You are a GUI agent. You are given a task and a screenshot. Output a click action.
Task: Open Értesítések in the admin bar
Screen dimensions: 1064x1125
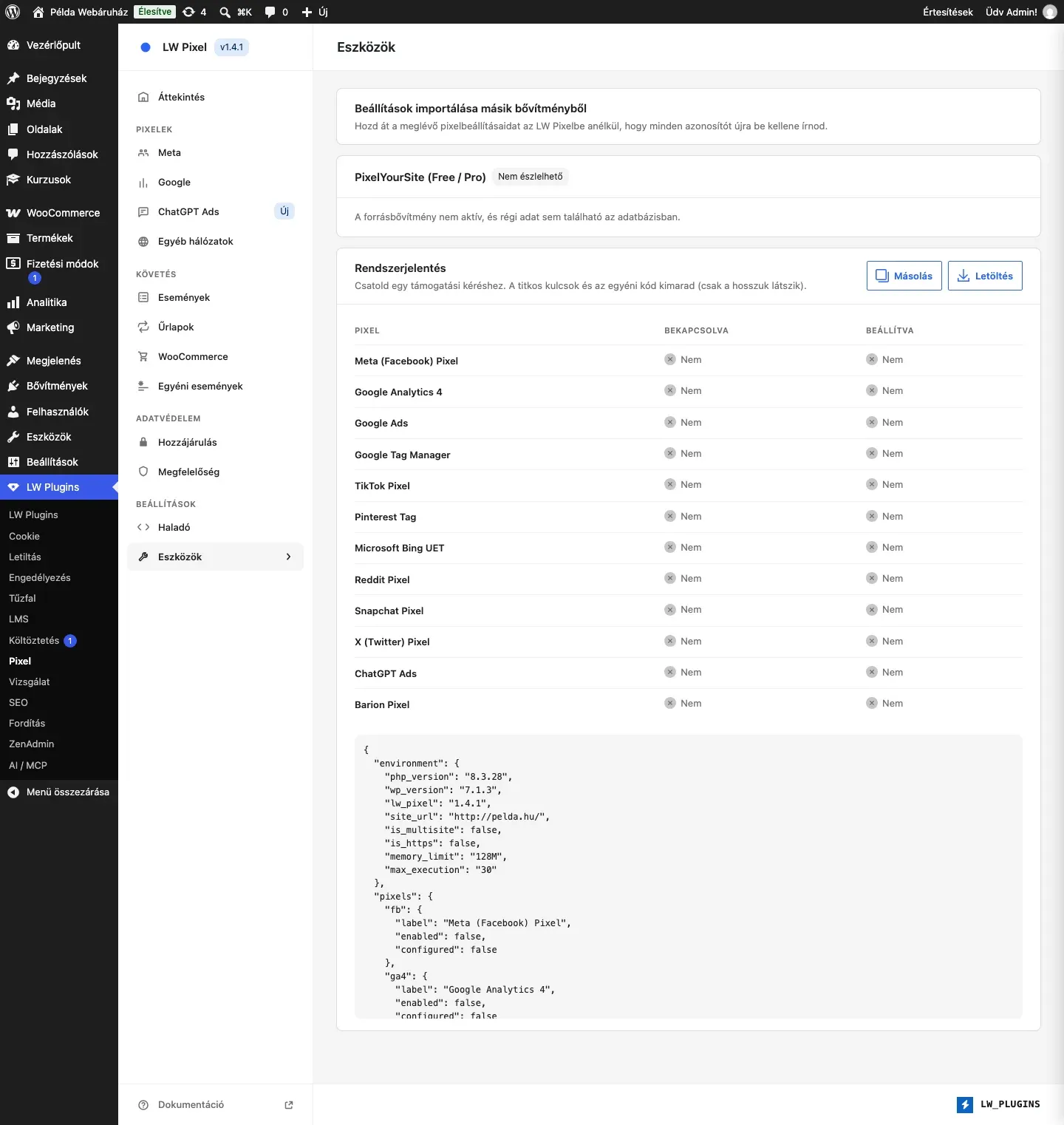coord(947,12)
